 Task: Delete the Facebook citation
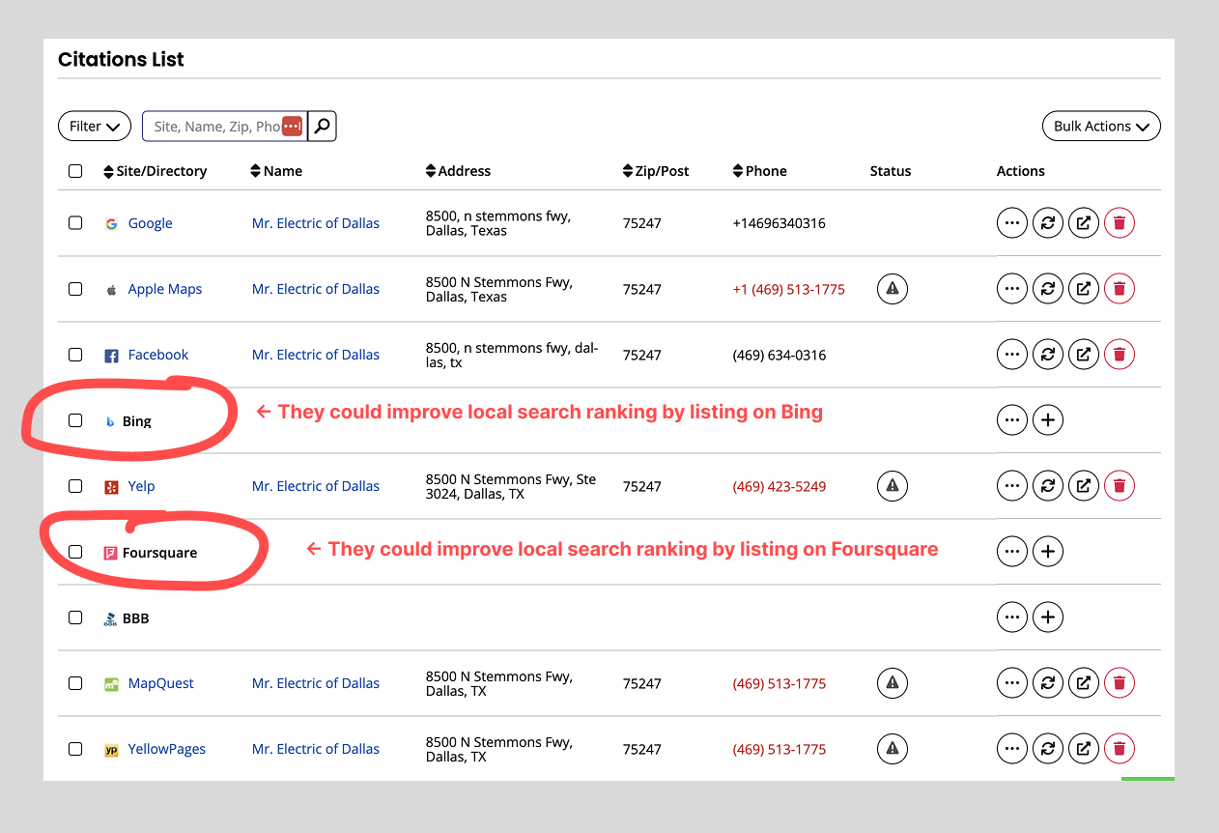[x=1120, y=355]
